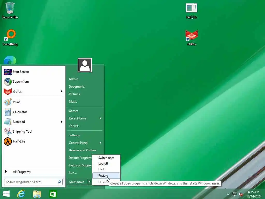Choose Lock from the power menu
265x199 pixels.
click(106, 169)
